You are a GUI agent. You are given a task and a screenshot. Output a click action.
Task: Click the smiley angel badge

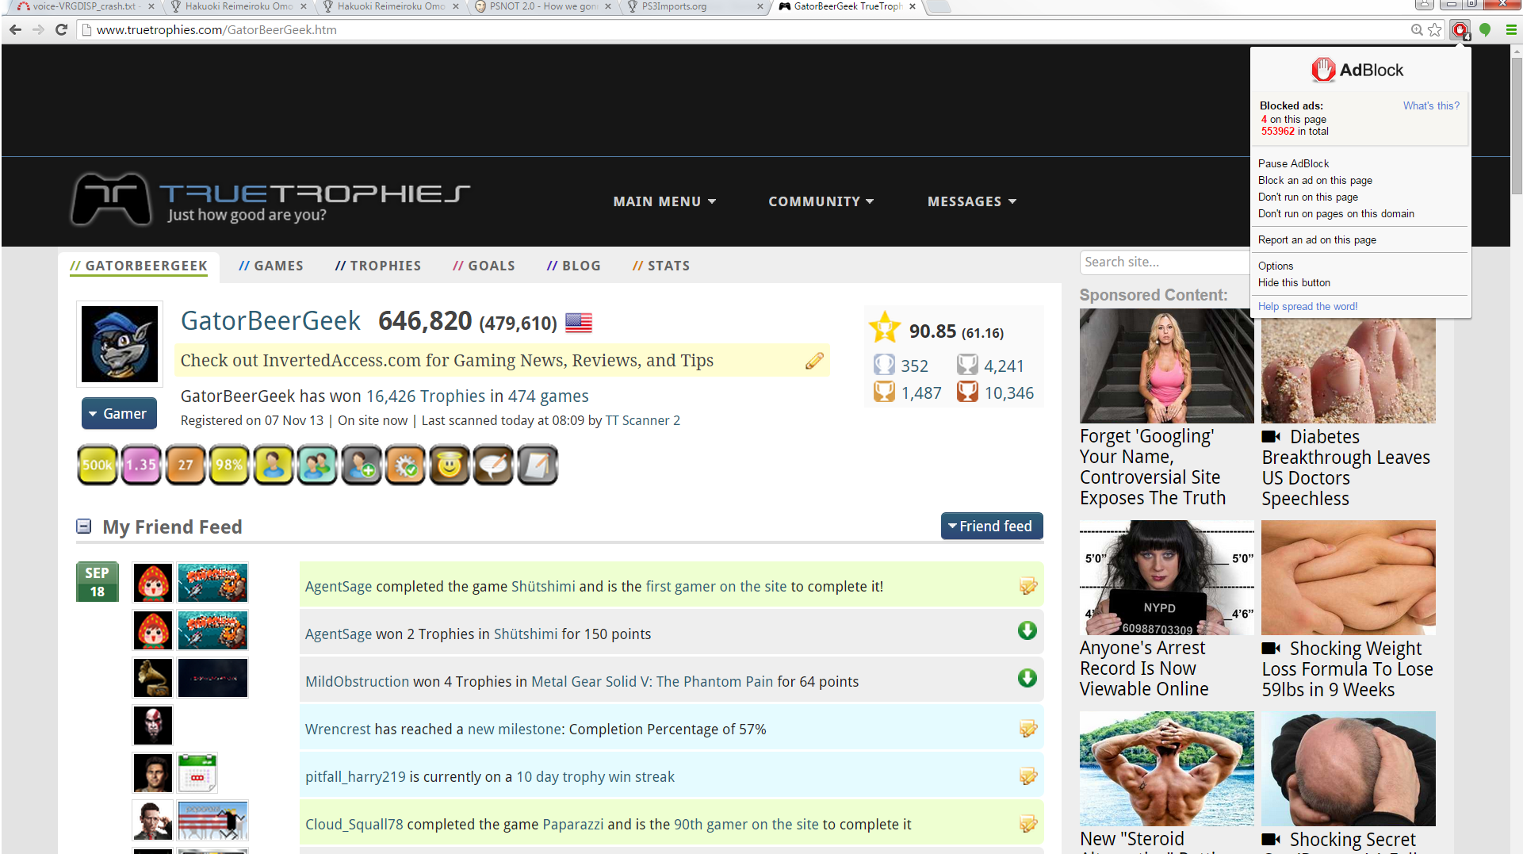point(450,465)
